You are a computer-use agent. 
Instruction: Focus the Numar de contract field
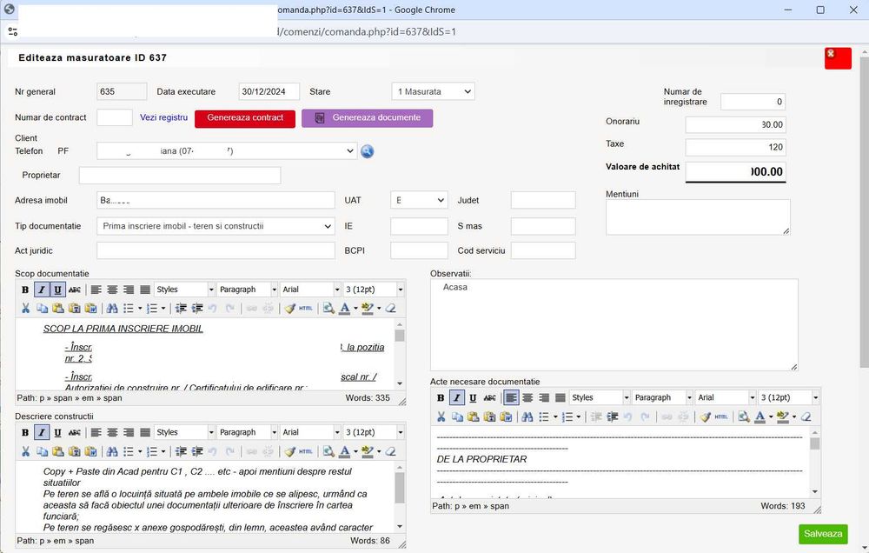(115, 117)
